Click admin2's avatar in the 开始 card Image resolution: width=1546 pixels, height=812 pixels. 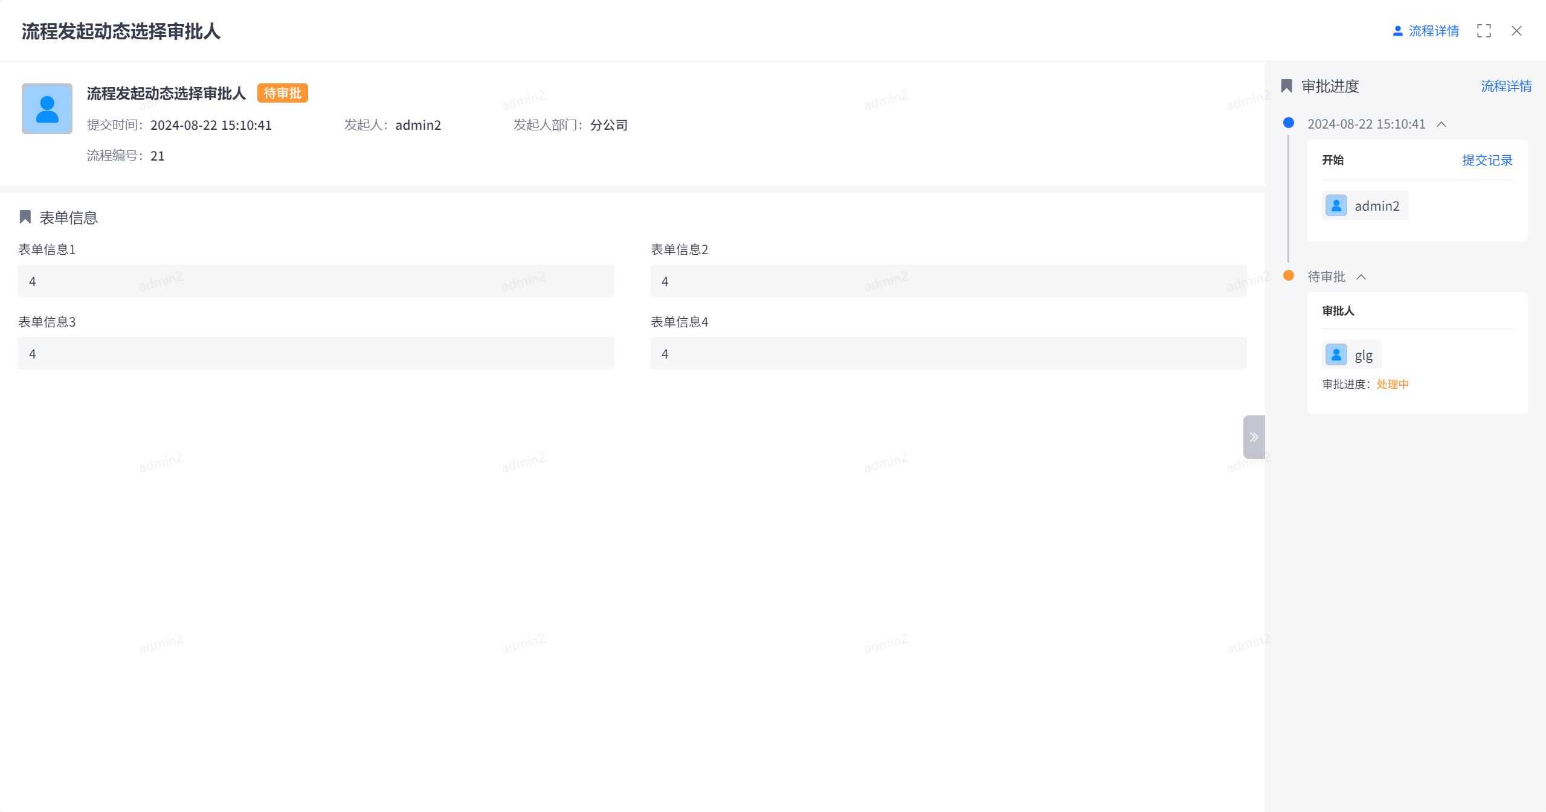1336,206
